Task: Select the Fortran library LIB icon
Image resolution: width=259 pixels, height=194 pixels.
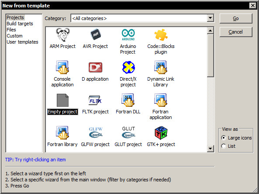Action: [62, 133]
